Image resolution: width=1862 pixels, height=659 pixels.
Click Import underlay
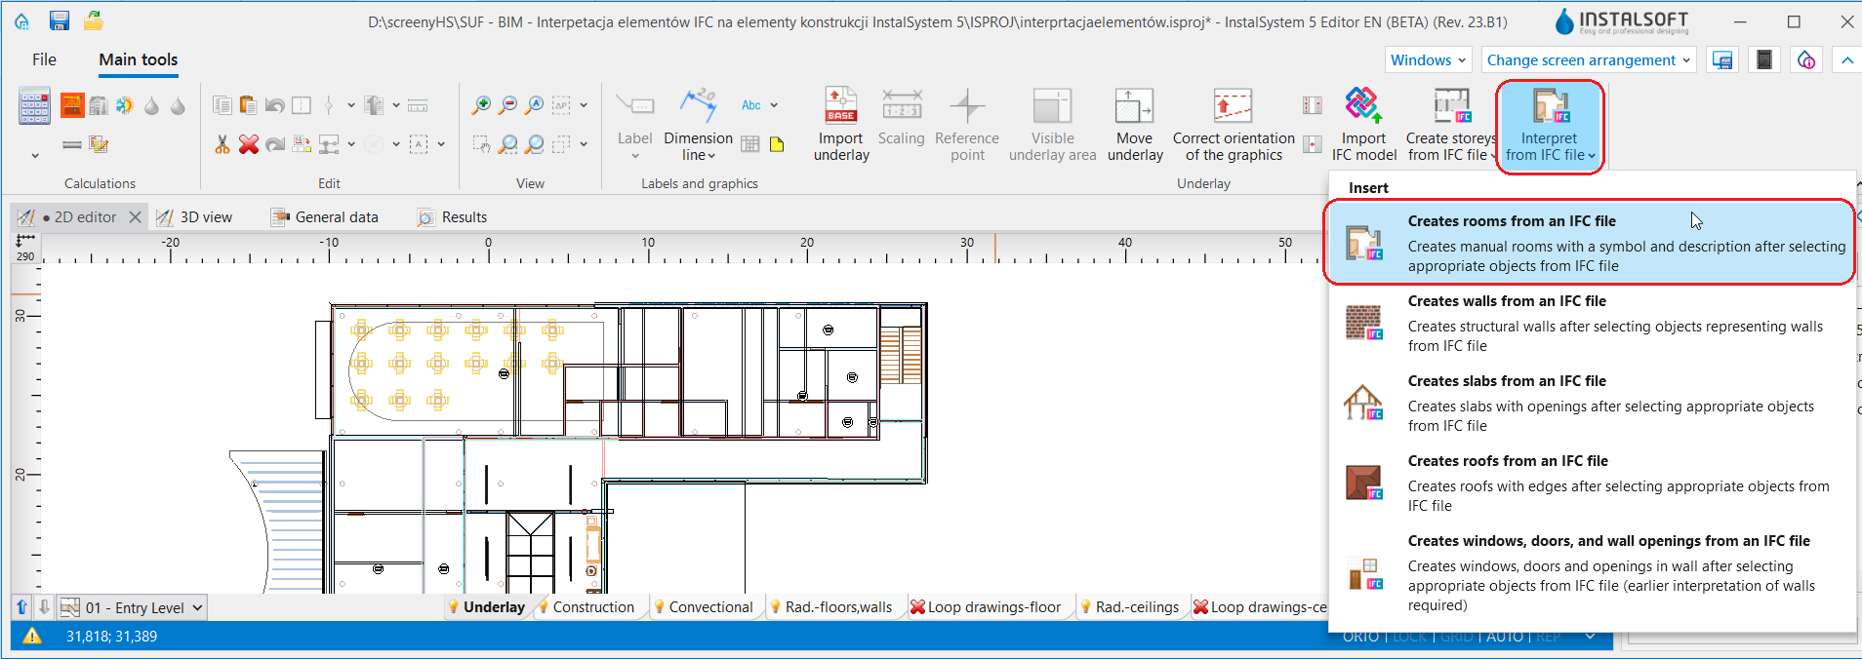click(x=841, y=124)
